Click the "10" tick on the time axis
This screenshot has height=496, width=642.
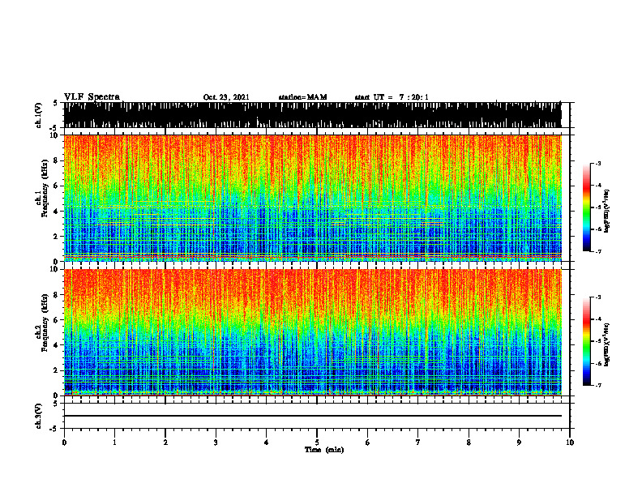click(x=570, y=443)
